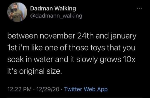Viewport: 150px width, 98px height.
Task: Click "1st" at start of second line
Action: 11,47
